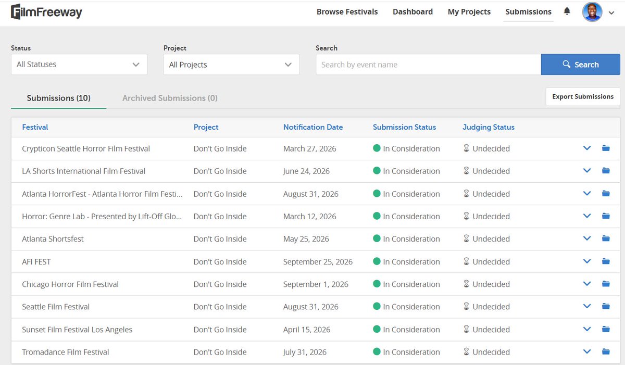Viewport: 625px width, 365px height.
Task: Open the All Statuses dropdown
Action: [x=79, y=65]
